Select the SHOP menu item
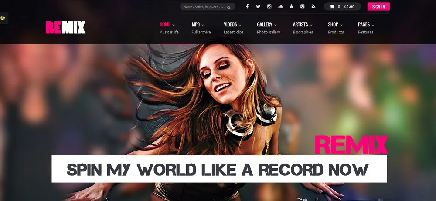Image resolution: width=436 pixels, height=201 pixels. [x=333, y=24]
